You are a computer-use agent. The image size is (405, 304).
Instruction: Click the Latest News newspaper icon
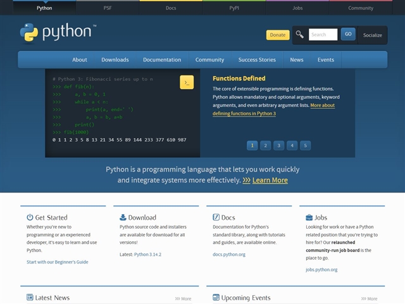[30, 297]
